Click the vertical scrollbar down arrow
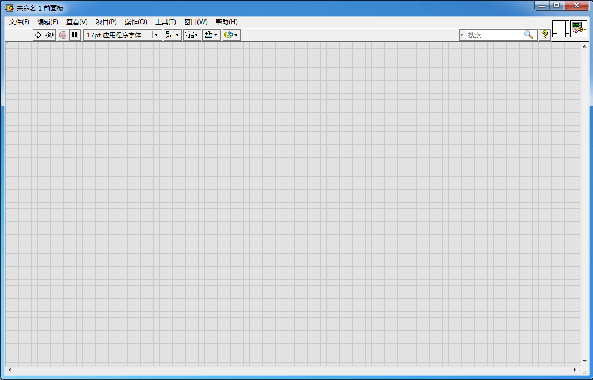This screenshot has height=380, width=593. coord(584,361)
